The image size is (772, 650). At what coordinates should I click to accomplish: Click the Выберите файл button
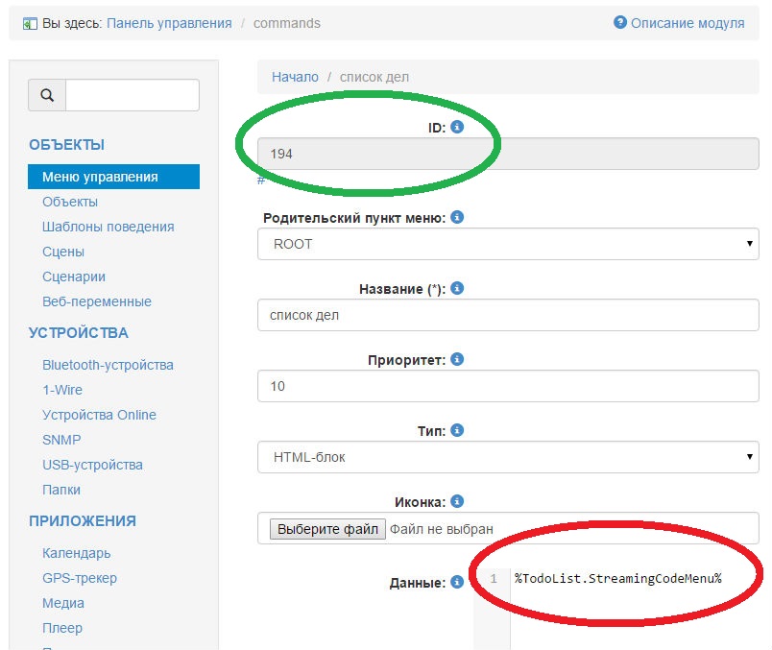click(x=327, y=529)
